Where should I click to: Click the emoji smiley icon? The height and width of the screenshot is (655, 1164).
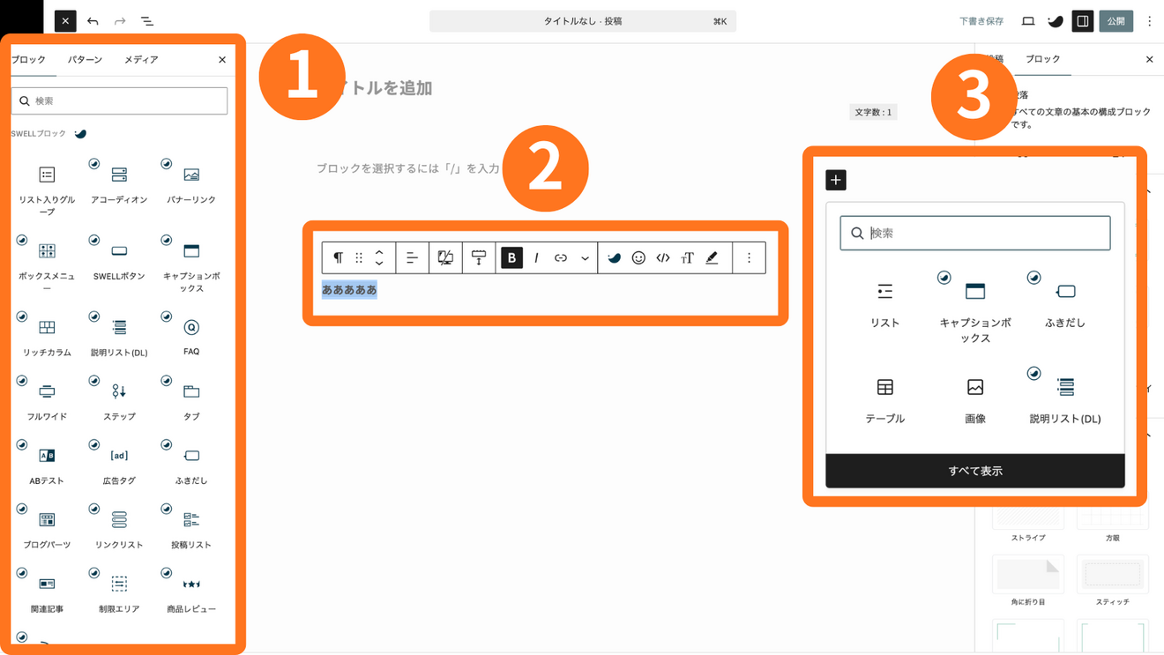[638, 257]
